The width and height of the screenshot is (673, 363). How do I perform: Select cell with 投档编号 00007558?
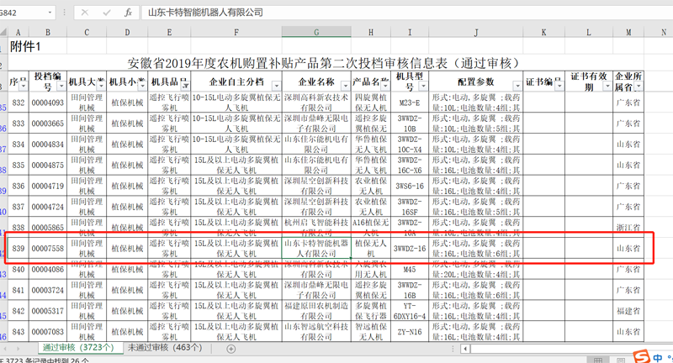(x=47, y=248)
